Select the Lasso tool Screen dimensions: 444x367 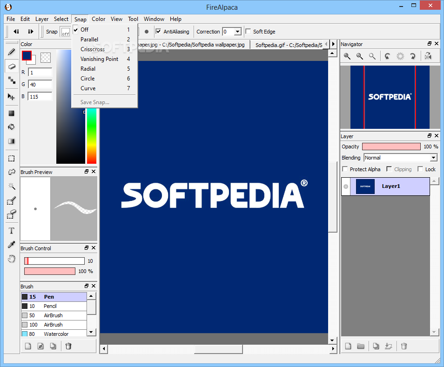(x=11, y=172)
